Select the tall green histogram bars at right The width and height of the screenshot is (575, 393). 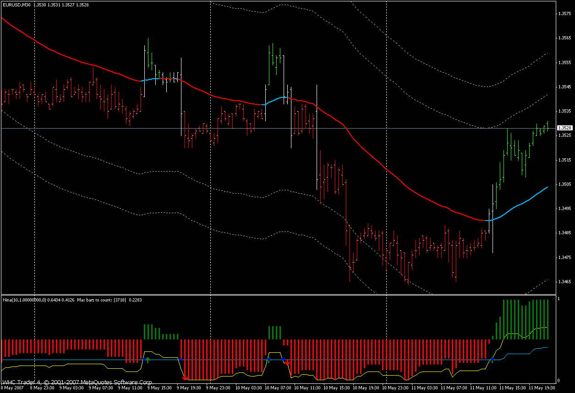point(527,319)
